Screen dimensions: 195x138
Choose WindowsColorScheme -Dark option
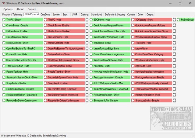110,60
